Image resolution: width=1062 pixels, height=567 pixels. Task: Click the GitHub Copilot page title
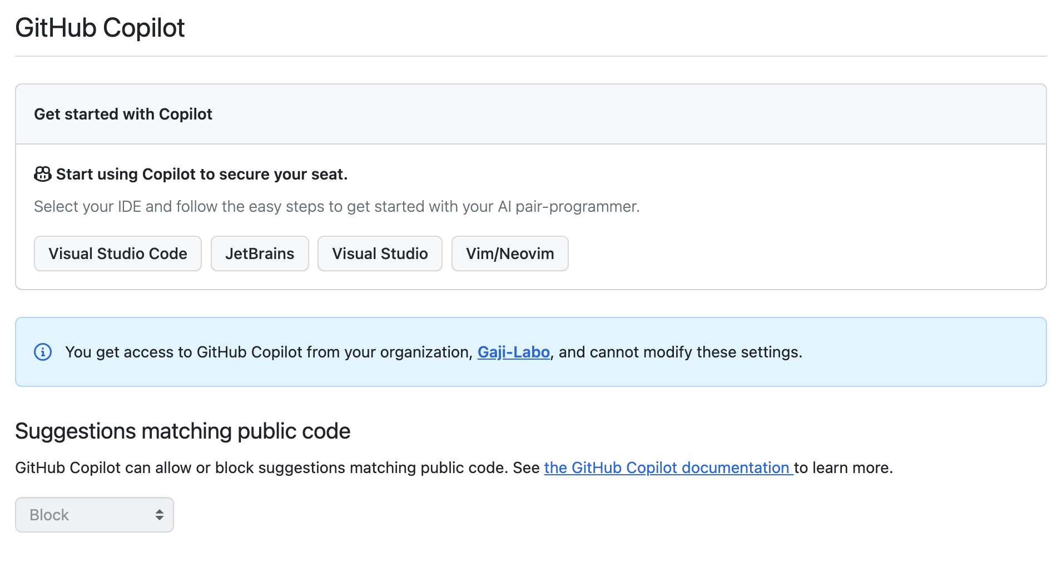pyautogui.click(x=100, y=27)
